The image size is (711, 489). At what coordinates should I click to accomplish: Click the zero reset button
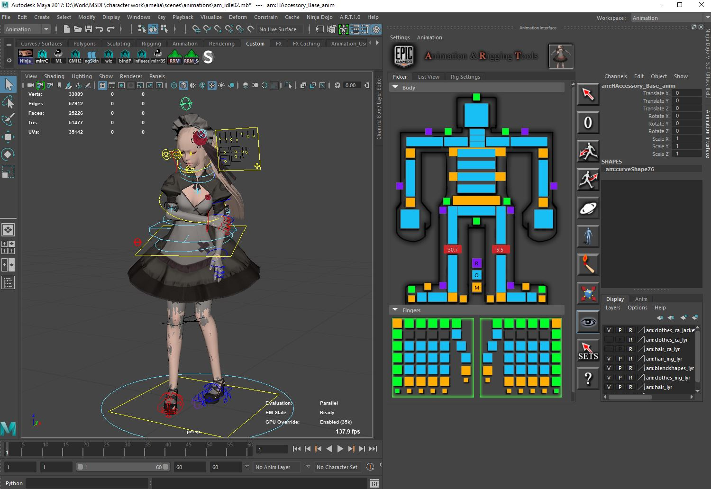(588, 123)
